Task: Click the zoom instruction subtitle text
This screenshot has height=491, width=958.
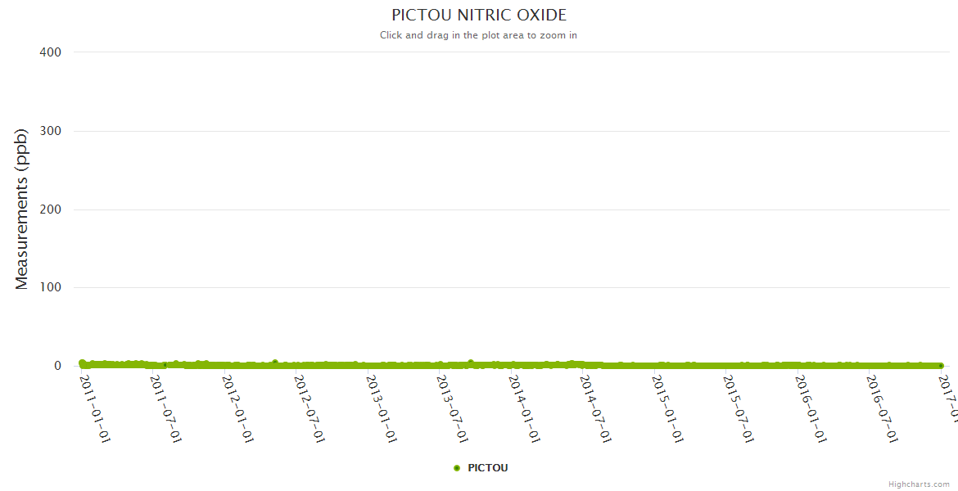Action: (478, 35)
